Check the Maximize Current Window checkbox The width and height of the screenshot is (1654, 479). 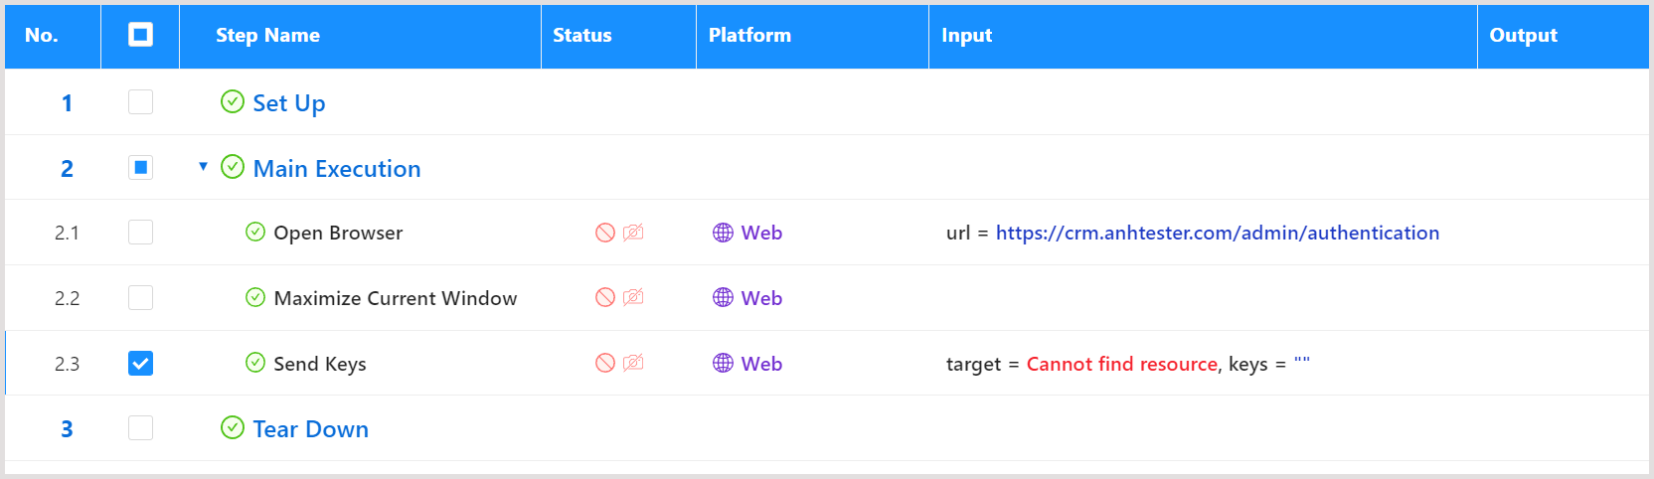140,297
